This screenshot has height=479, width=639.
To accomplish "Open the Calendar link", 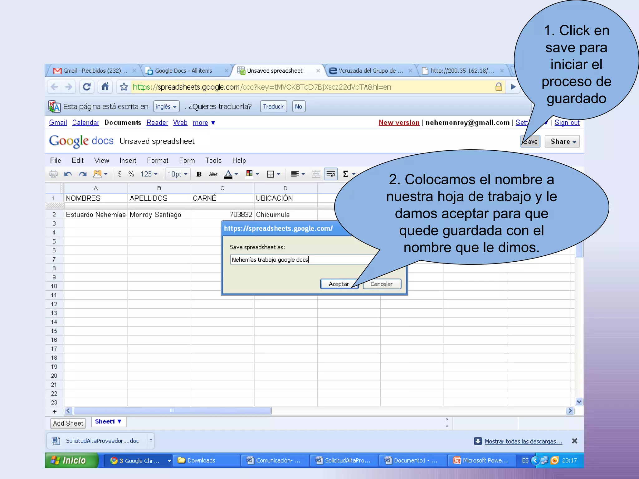I will pos(85,123).
